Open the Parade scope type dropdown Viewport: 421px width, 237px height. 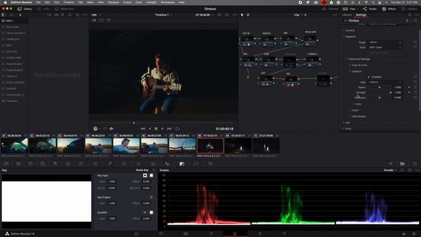pyautogui.click(x=390, y=170)
